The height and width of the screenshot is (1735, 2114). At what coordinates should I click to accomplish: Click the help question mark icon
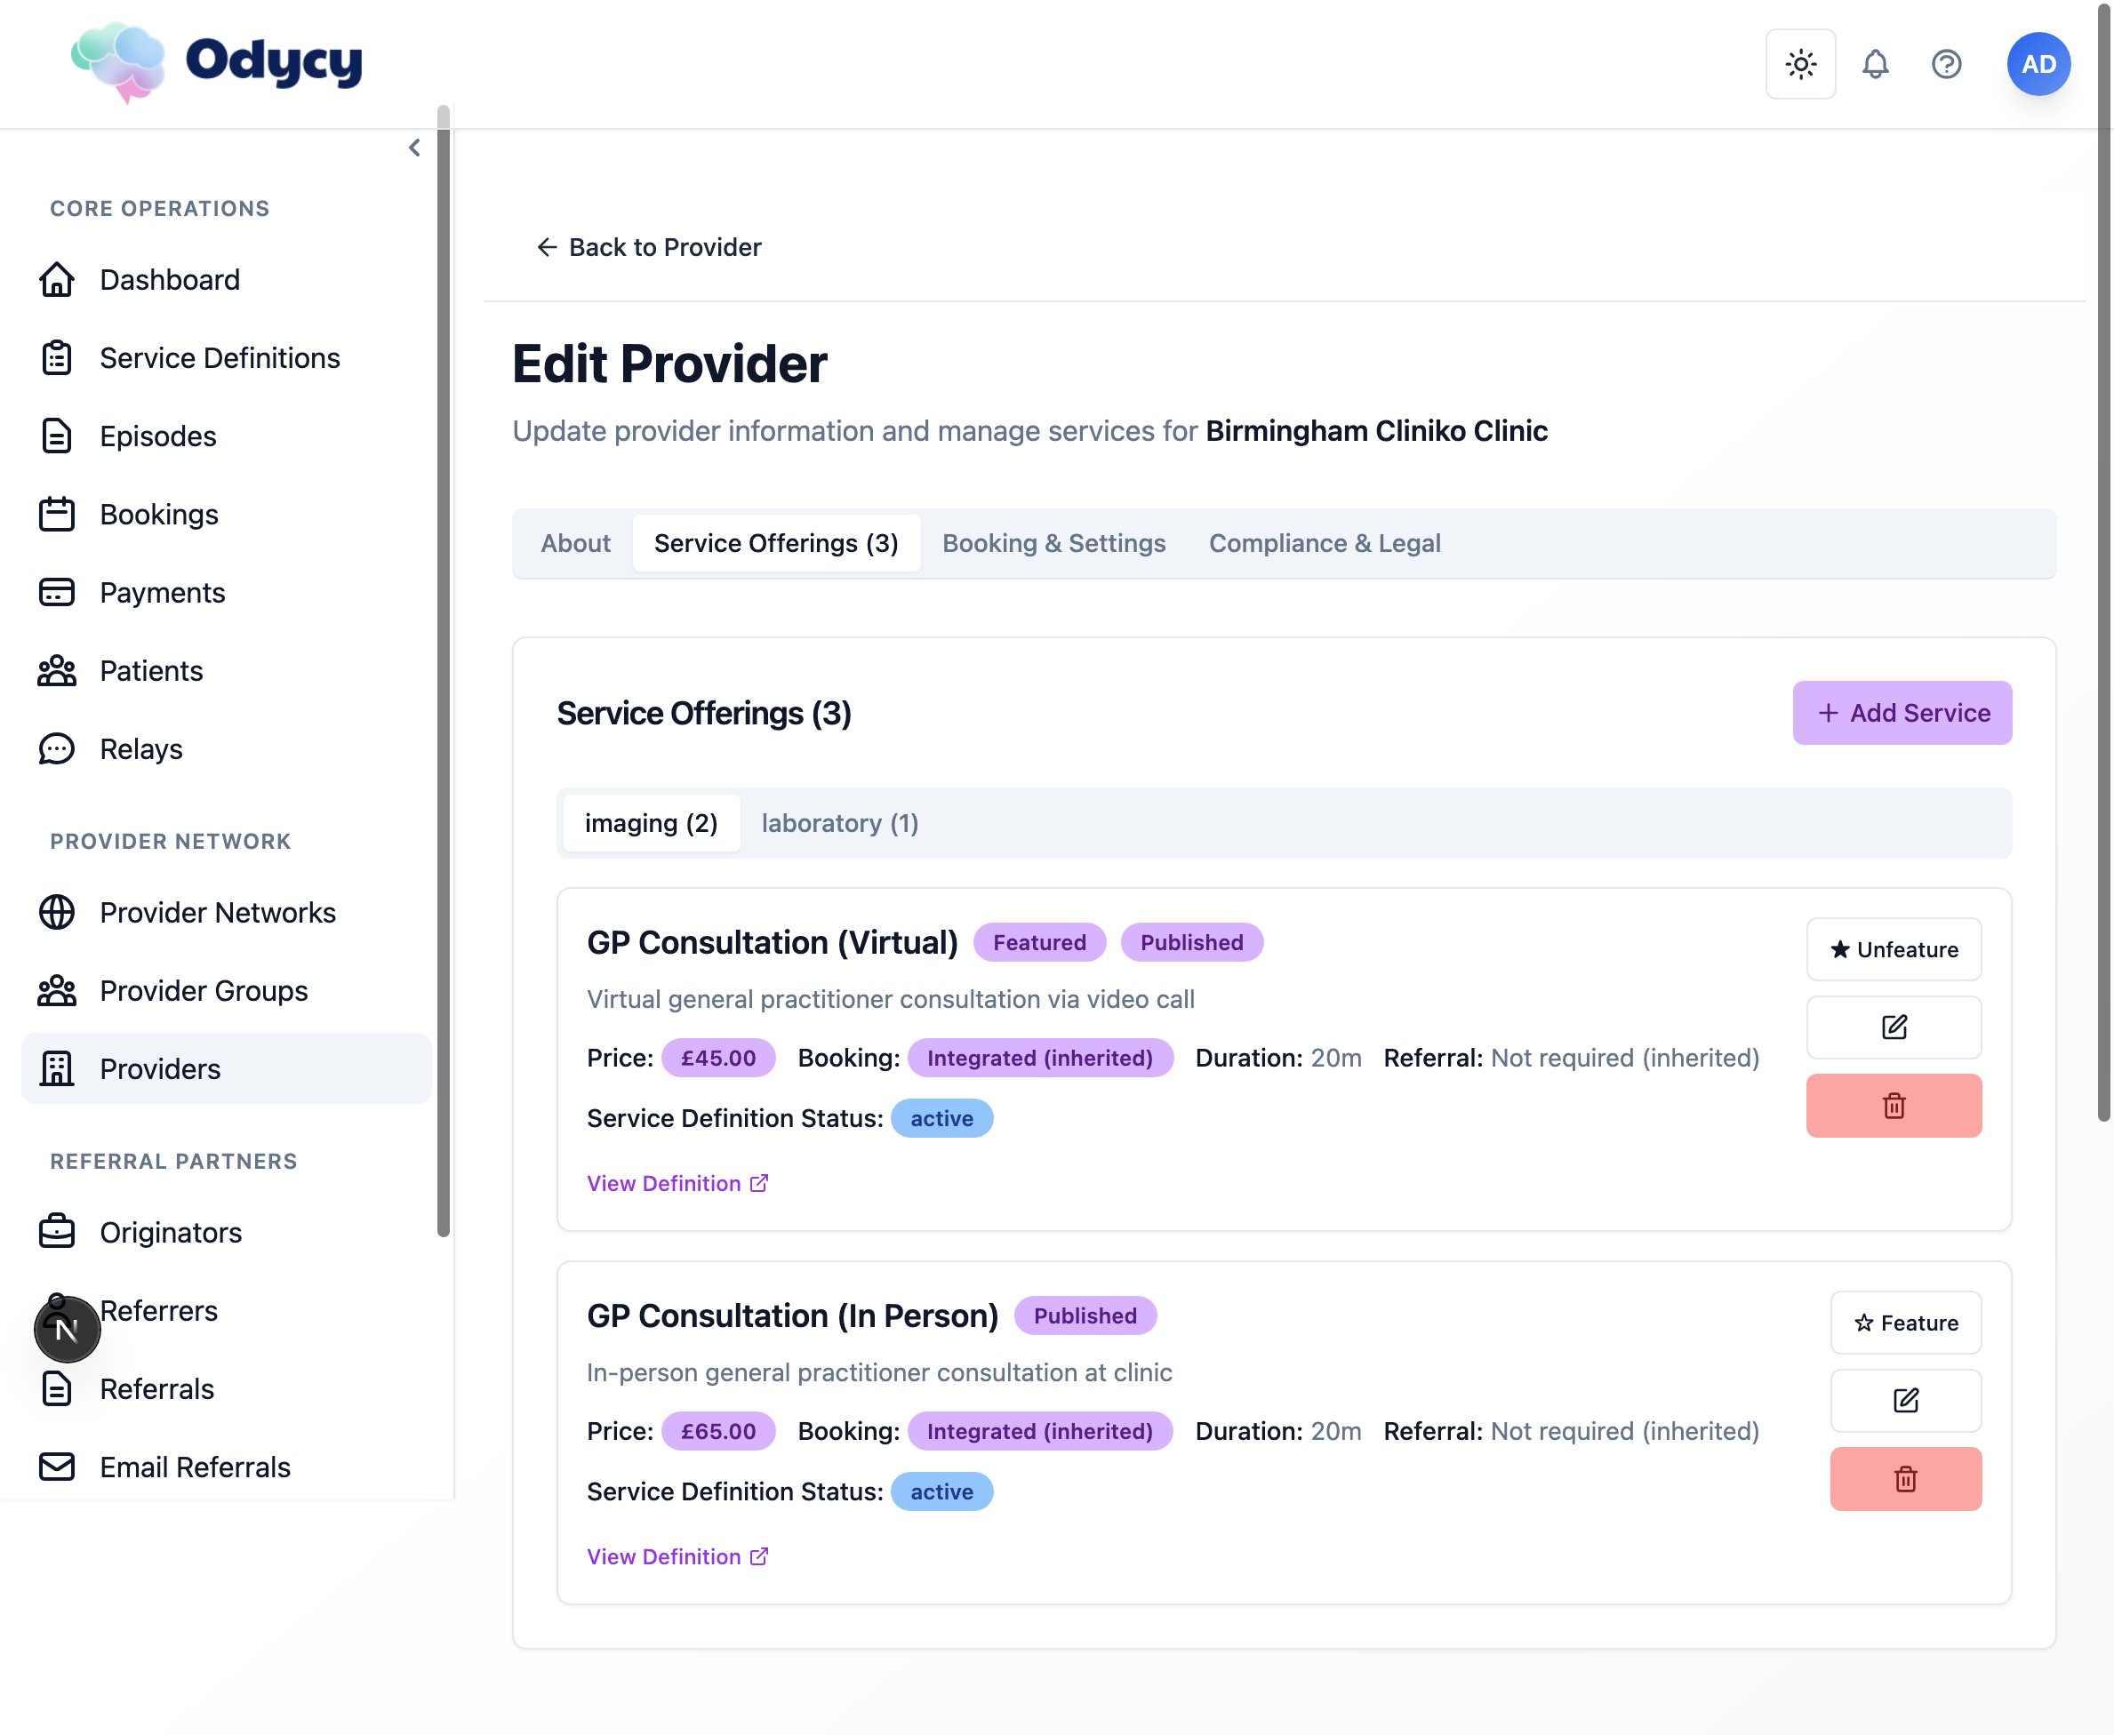tap(1945, 65)
